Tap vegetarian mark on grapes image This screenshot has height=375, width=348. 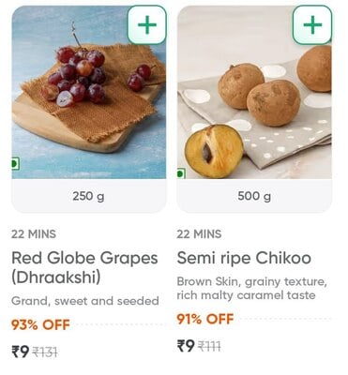15,163
